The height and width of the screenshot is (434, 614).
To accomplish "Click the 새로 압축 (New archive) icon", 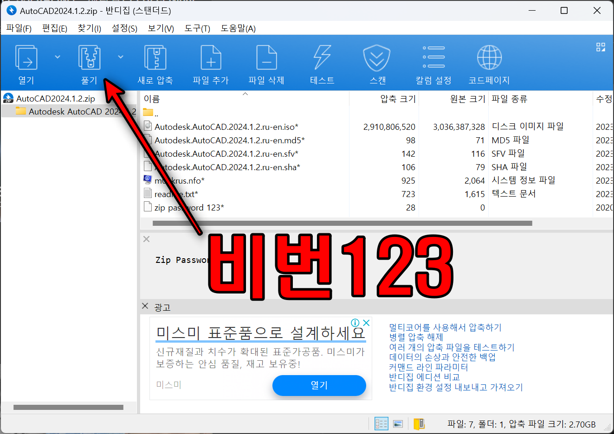I will pyautogui.click(x=155, y=57).
